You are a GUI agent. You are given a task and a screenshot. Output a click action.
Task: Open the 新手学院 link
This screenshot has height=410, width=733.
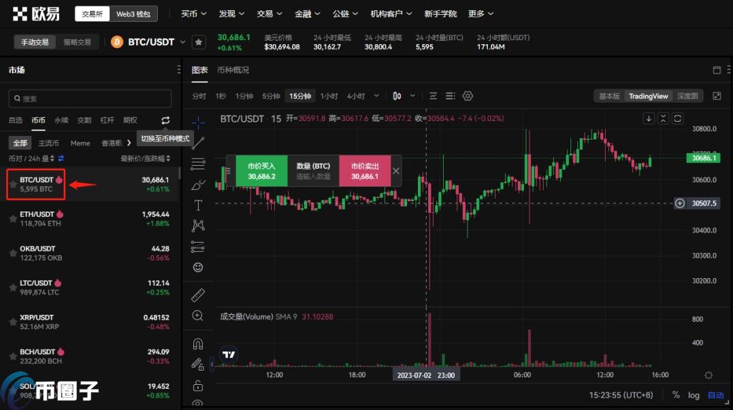tap(440, 14)
